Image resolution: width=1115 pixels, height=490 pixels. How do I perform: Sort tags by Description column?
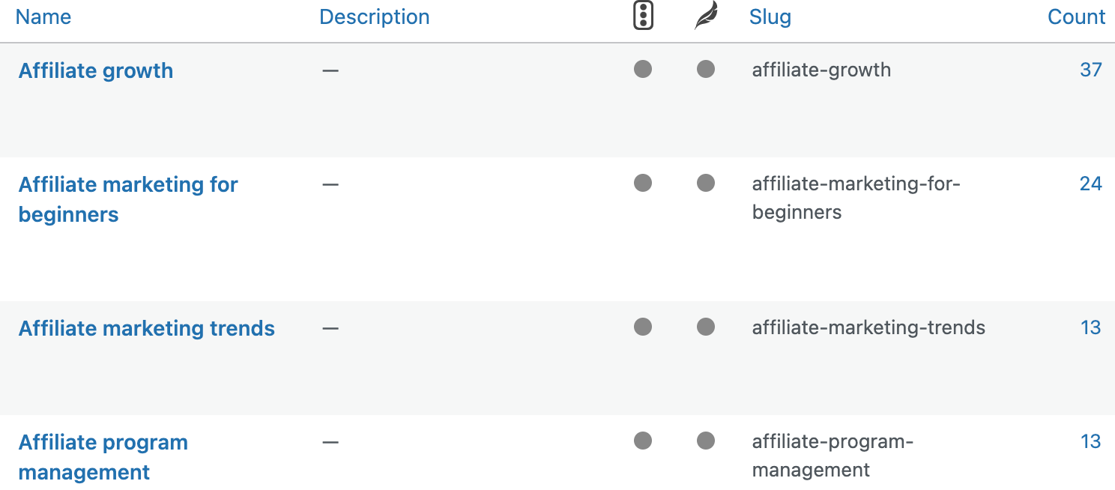[374, 17]
